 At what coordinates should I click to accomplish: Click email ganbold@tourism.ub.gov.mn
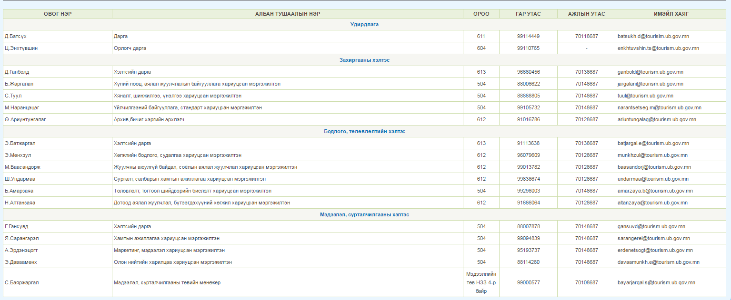pyautogui.click(x=651, y=72)
